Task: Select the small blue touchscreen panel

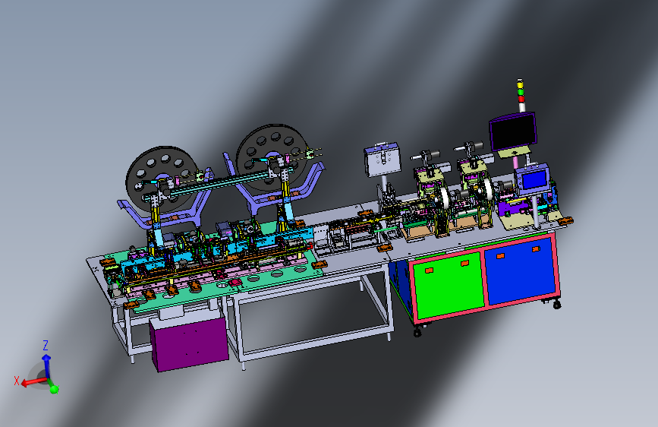Action: 533,179
